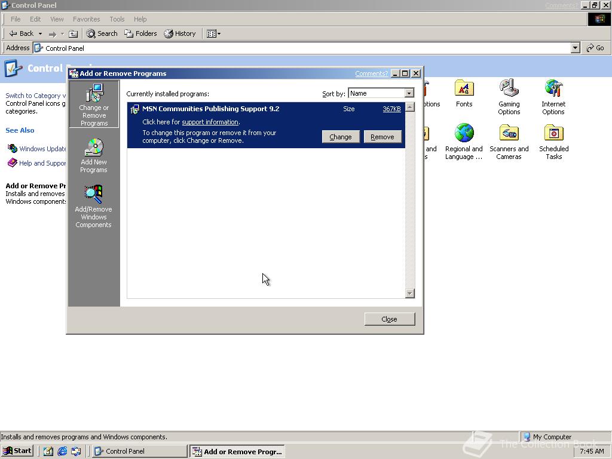Open the support information link
Image resolution: width=612 pixels, height=459 pixels.
tap(210, 122)
